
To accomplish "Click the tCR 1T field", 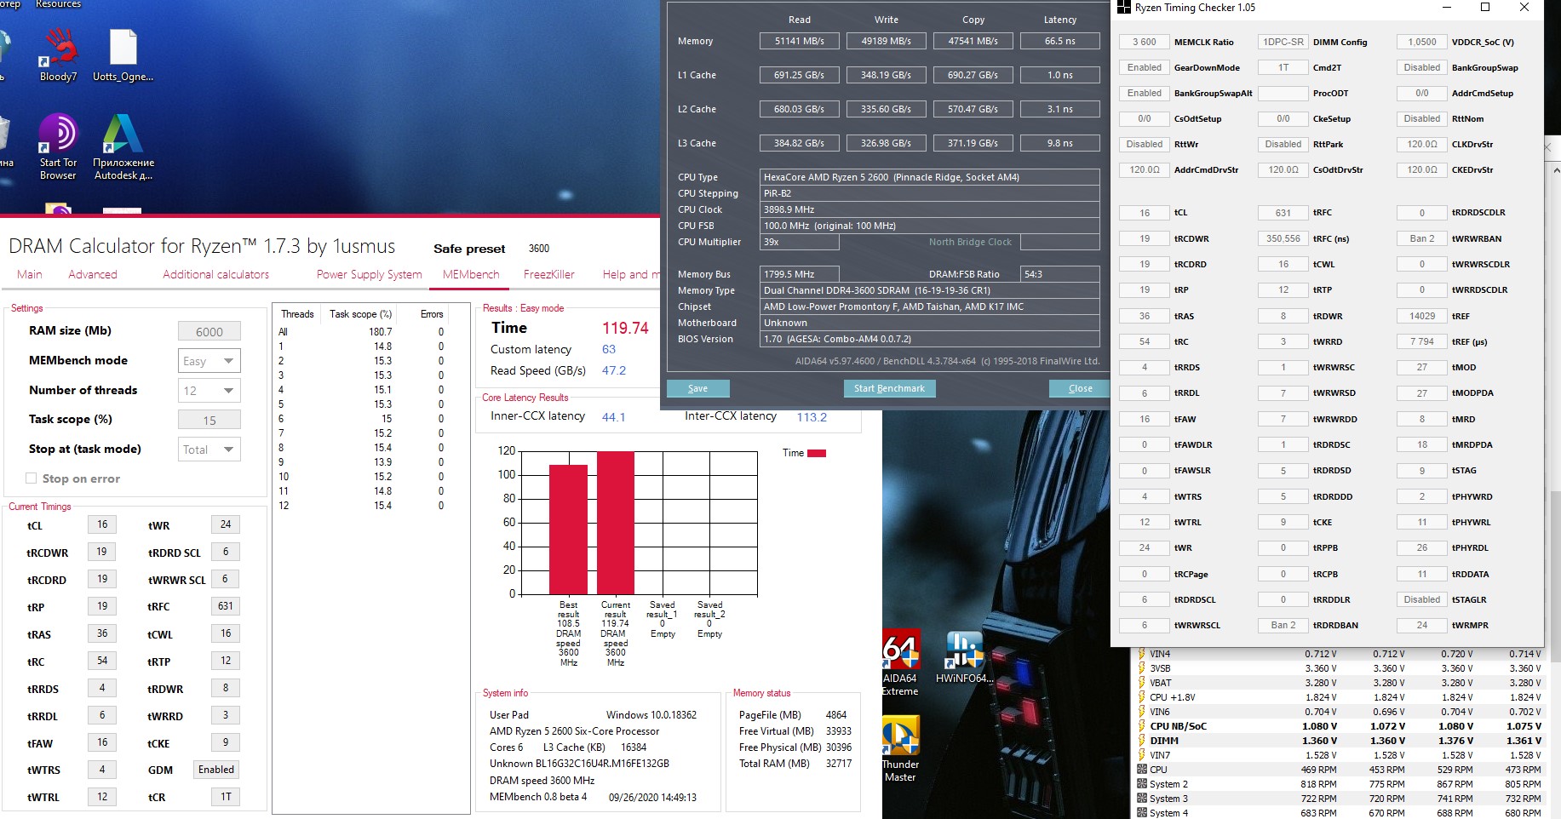I will coord(226,797).
